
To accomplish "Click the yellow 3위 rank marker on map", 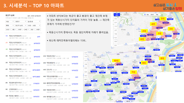I will (x=171, y=29).
